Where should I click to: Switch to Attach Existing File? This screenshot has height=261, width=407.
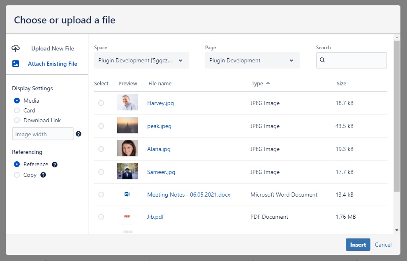coord(53,64)
